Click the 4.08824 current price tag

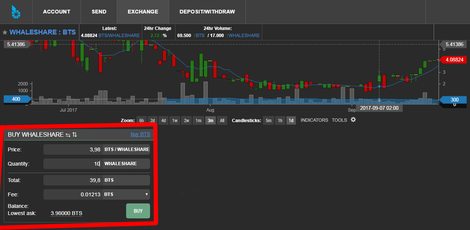[x=454, y=60]
